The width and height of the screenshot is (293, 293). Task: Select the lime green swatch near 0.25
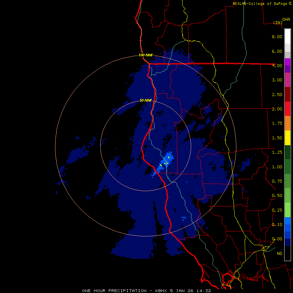[287, 210]
